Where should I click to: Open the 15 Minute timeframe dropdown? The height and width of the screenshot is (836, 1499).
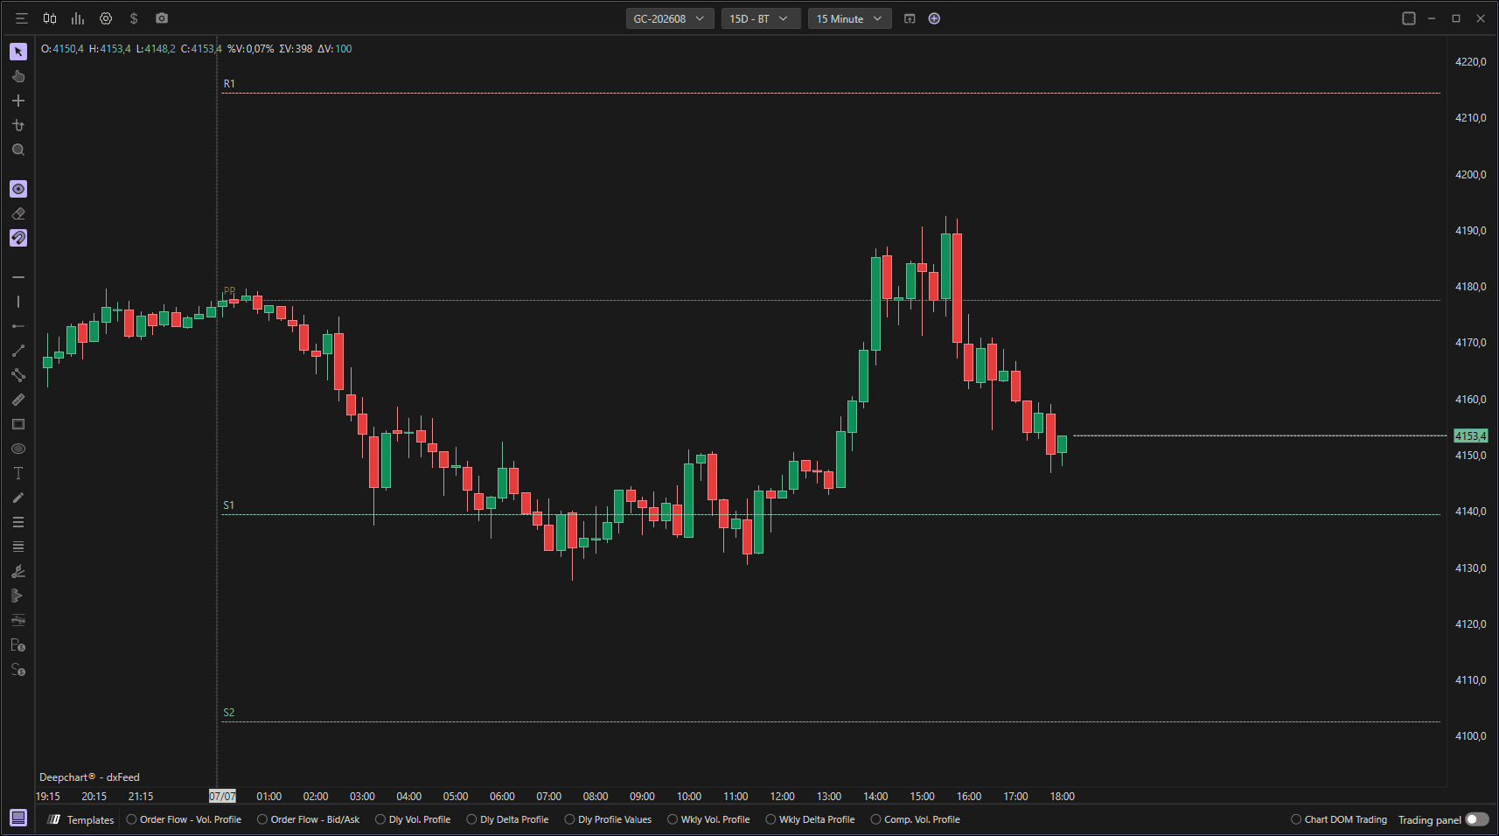(x=850, y=18)
